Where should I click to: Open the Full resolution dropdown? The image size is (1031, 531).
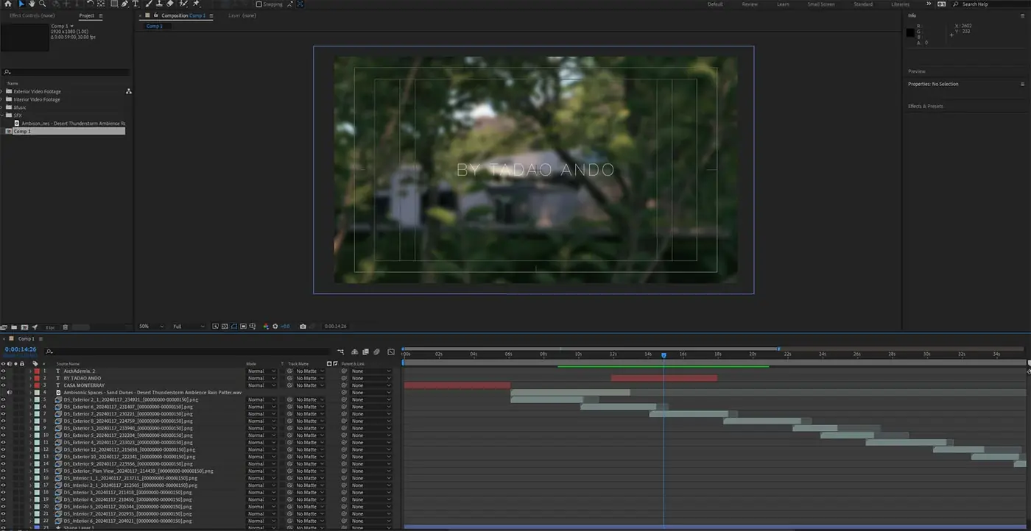coord(189,327)
